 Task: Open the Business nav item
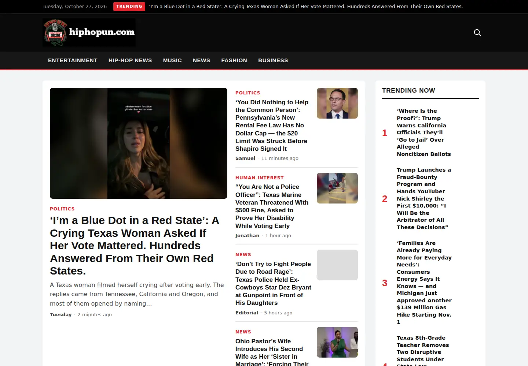pyautogui.click(x=273, y=60)
